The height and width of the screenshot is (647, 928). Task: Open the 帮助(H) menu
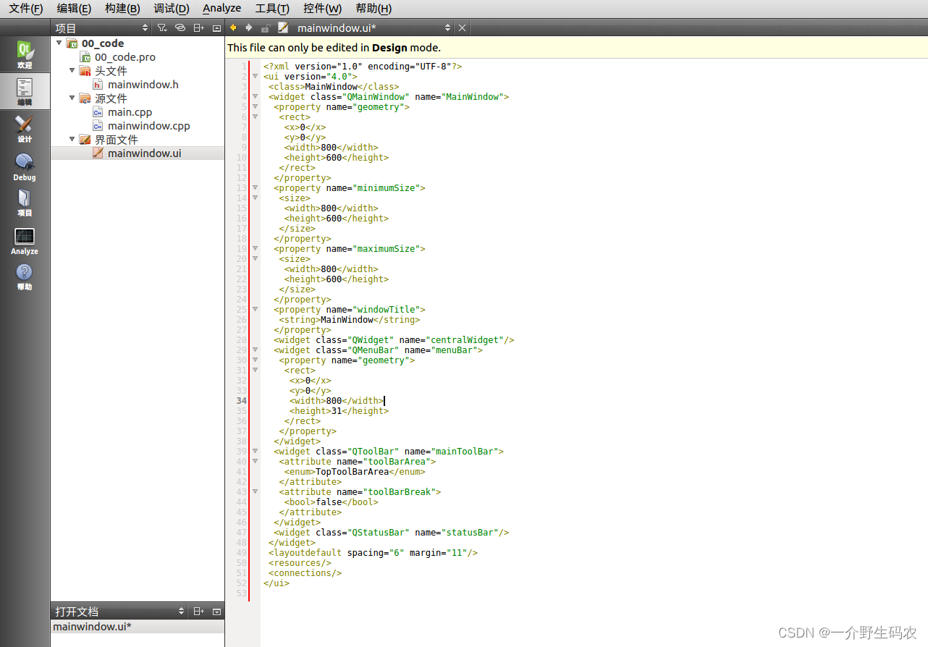click(374, 9)
